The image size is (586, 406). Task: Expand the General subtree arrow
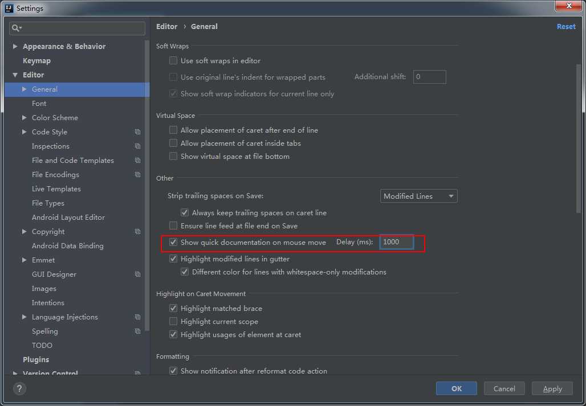pyautogui.click(x=25, y=89)
